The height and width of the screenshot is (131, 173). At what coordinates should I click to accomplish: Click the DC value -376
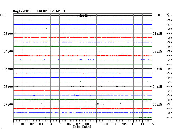[169, 20]
